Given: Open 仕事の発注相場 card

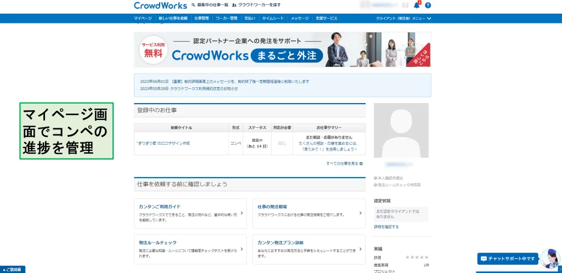Looking at the screenshot, I should pyautogui.click(x=309, y=213).
